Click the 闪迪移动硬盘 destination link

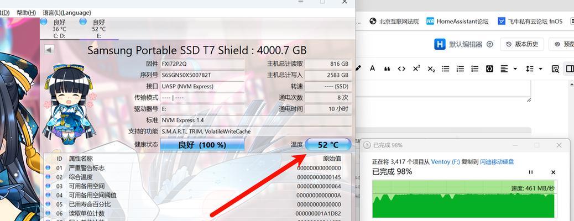tap(497, 161)
